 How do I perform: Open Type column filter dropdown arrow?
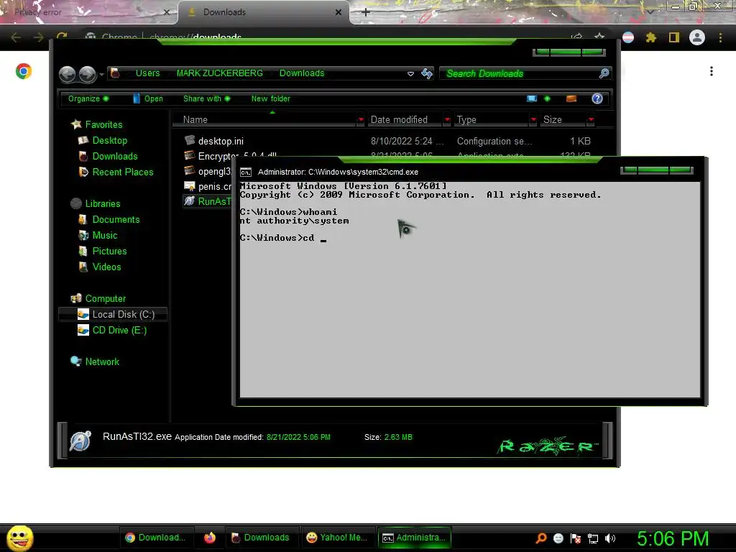tap(533, 120)
